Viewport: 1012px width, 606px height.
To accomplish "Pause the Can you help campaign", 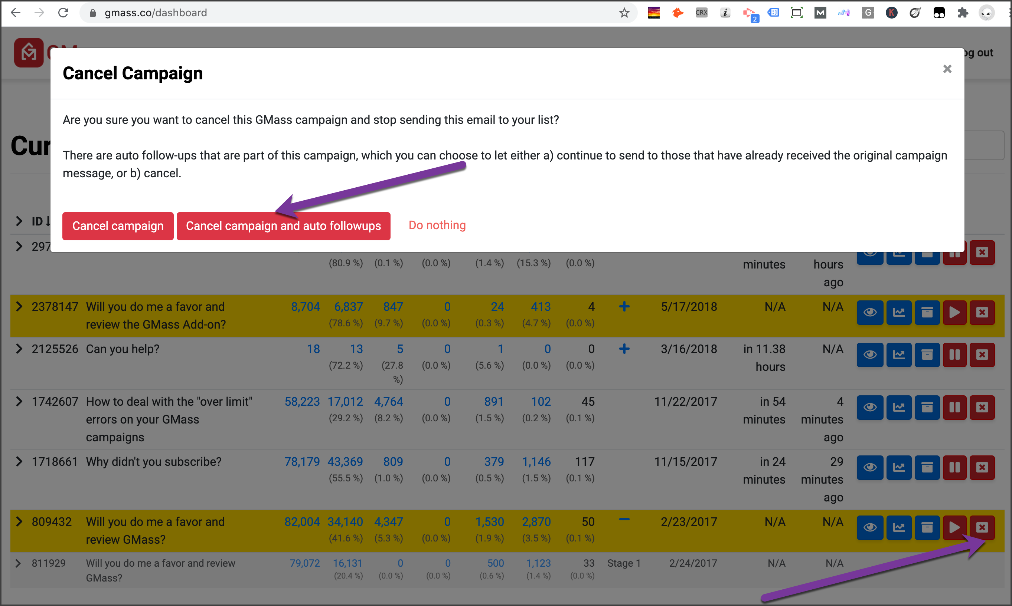I will click(954, 355).
